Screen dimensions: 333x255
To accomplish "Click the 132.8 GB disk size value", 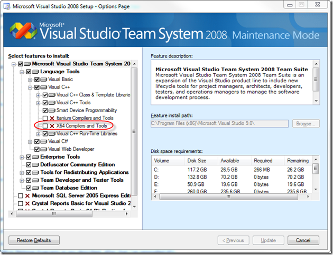I will [197, 177].
